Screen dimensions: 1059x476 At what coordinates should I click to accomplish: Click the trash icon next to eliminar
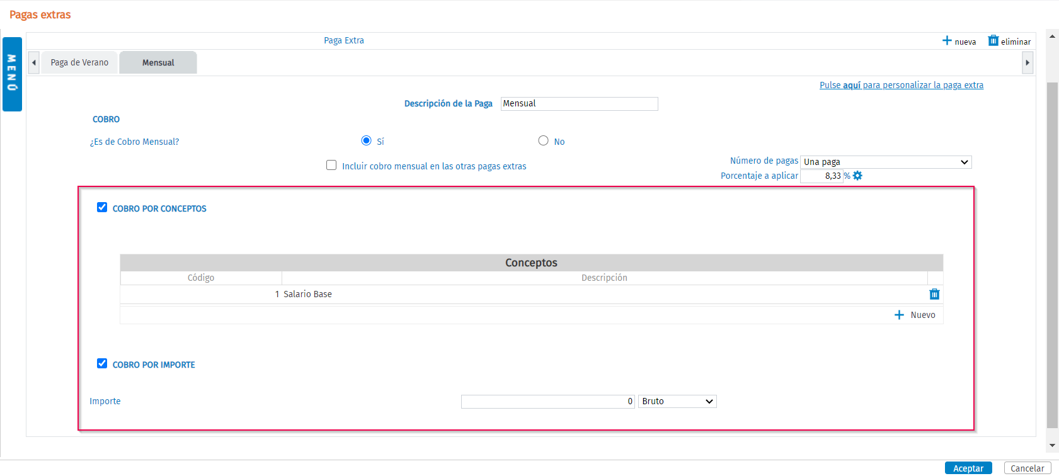pos(993,40)
